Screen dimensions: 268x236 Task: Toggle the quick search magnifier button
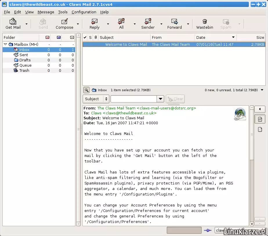86,90
